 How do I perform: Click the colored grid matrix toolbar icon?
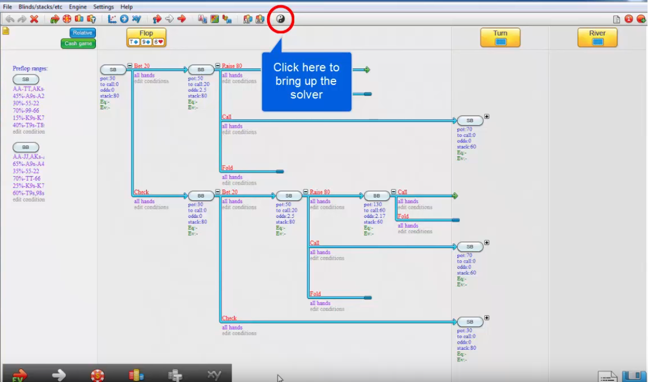(x=215, y=19)
